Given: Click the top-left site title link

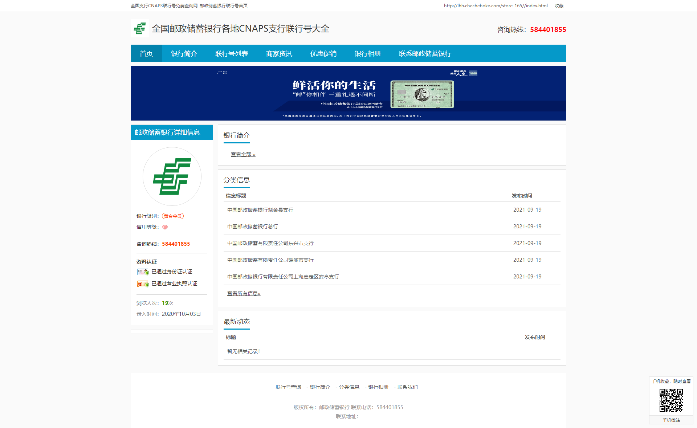Looking at the screenshot, I should click(189, 5).
